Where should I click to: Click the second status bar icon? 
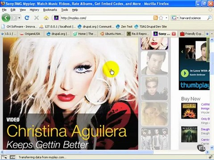click(12, 157)
